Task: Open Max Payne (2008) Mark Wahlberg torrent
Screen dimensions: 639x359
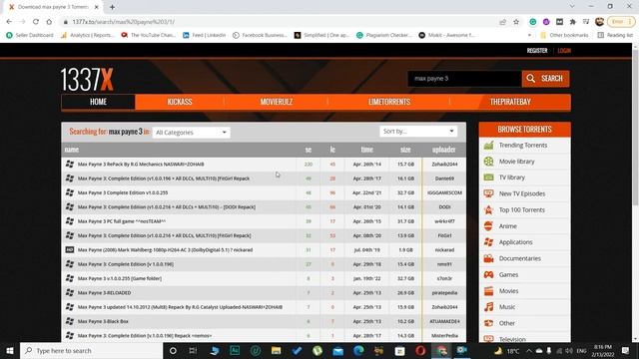Action: click(165, 250)
